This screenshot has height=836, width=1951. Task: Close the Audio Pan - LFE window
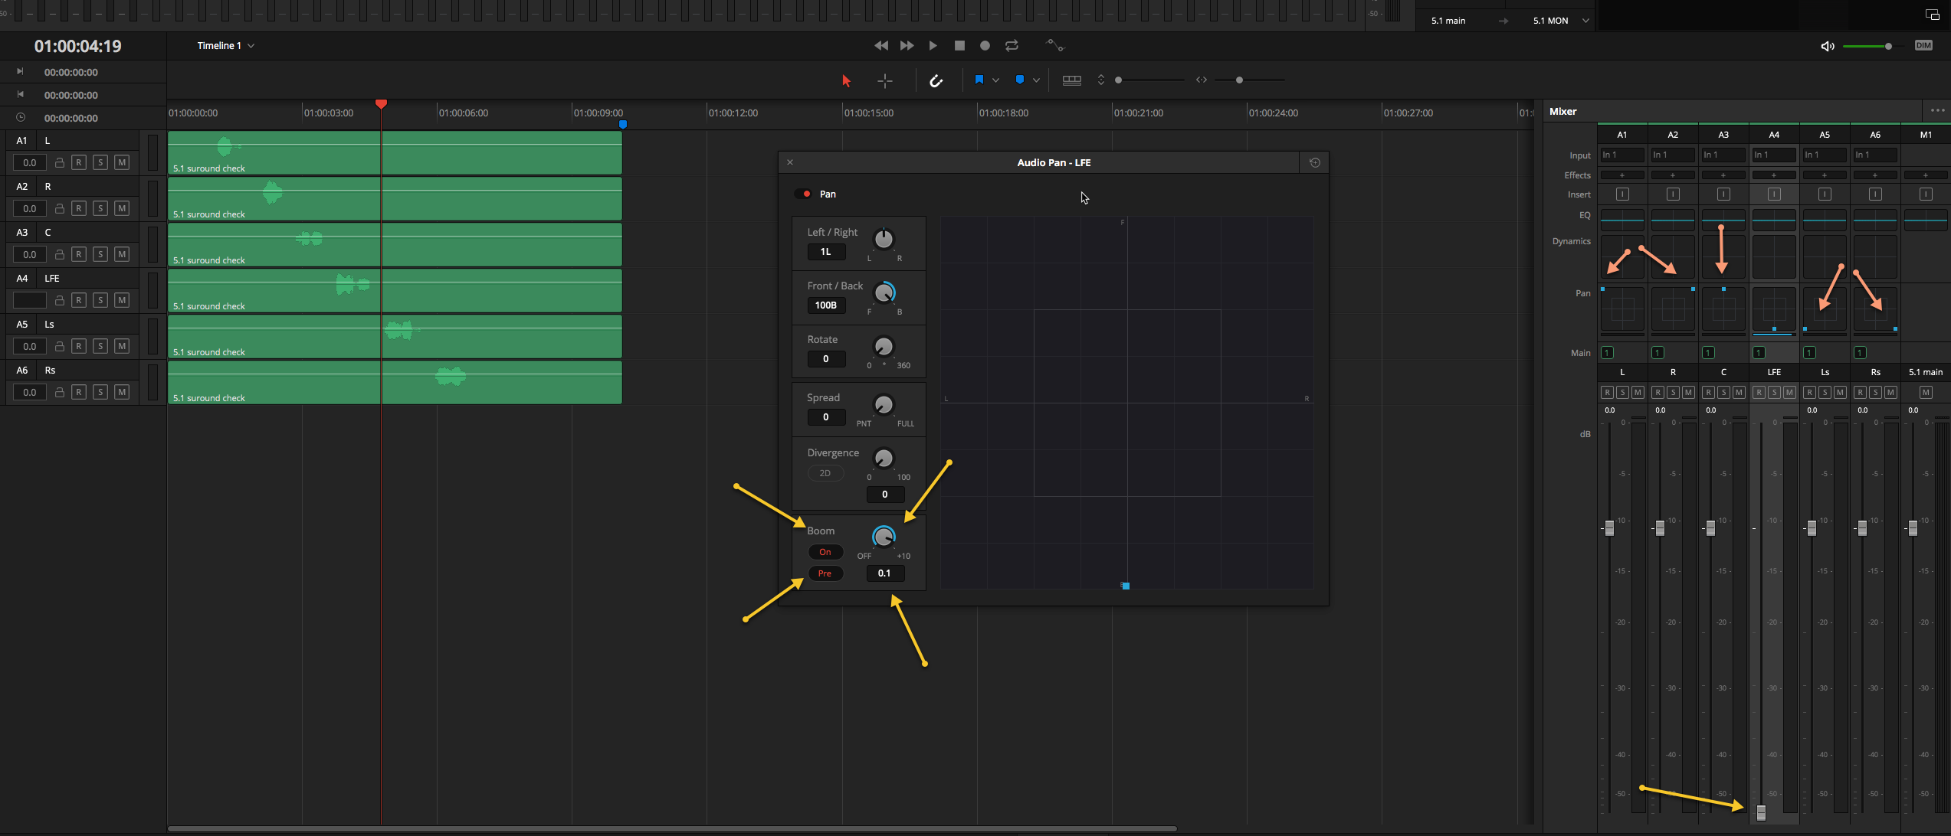click(x=790, y=162)
